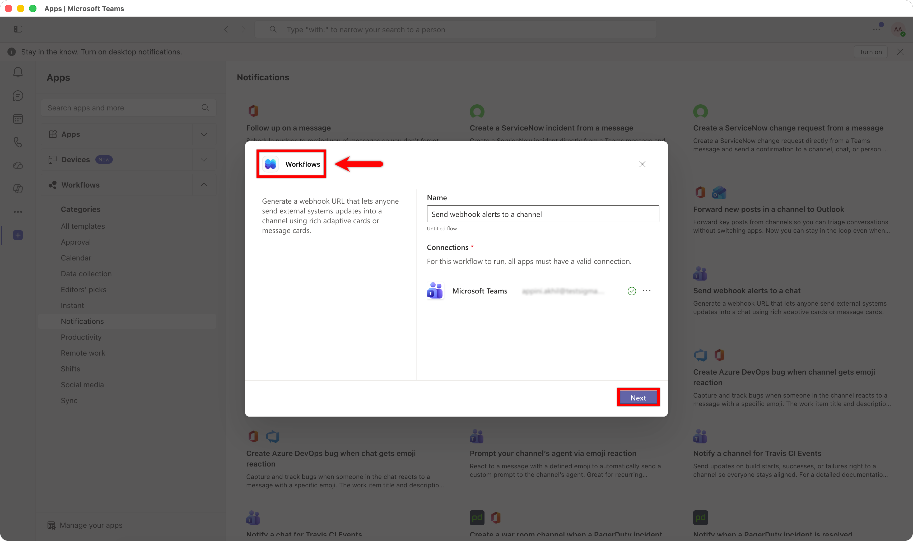The image size is (913, 541).
Task: Open Forward new posts in a channel to Outlook
Action: [x=768, y=209]
